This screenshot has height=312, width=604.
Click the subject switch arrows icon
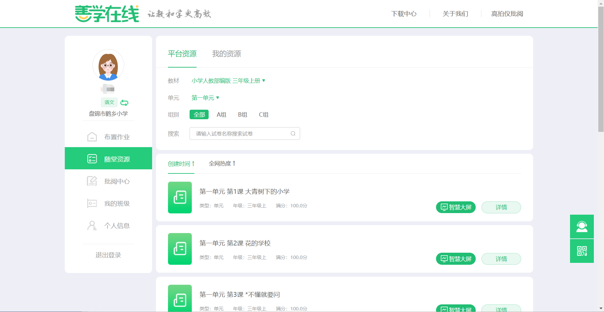(x=124, y=103)
